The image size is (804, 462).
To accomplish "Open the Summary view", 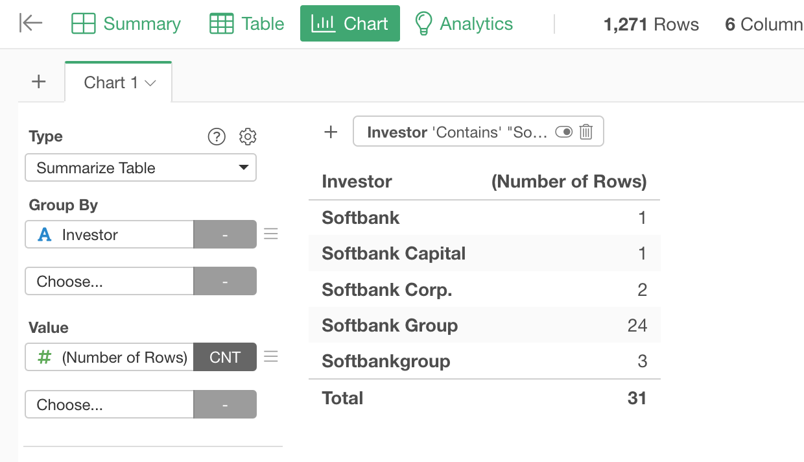I will tap(126, 23).
